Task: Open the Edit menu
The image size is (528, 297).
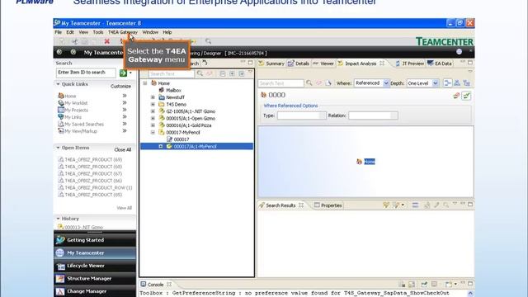Action: 70,32
